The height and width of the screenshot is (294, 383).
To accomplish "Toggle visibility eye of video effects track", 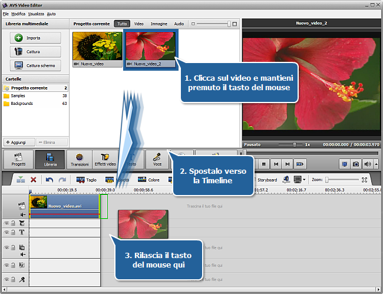I will [x=6, y=223].
